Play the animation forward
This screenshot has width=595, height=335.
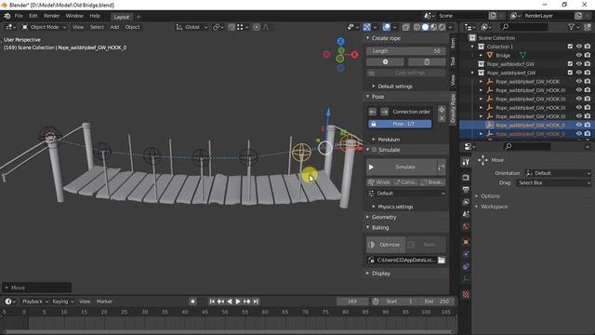click(x=238, y=301)
